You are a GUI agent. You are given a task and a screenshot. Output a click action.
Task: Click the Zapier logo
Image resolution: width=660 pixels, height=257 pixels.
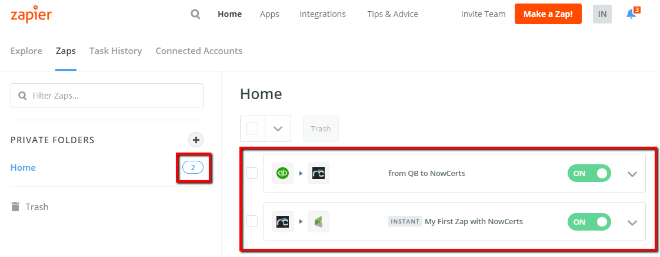tap(31, 14)
